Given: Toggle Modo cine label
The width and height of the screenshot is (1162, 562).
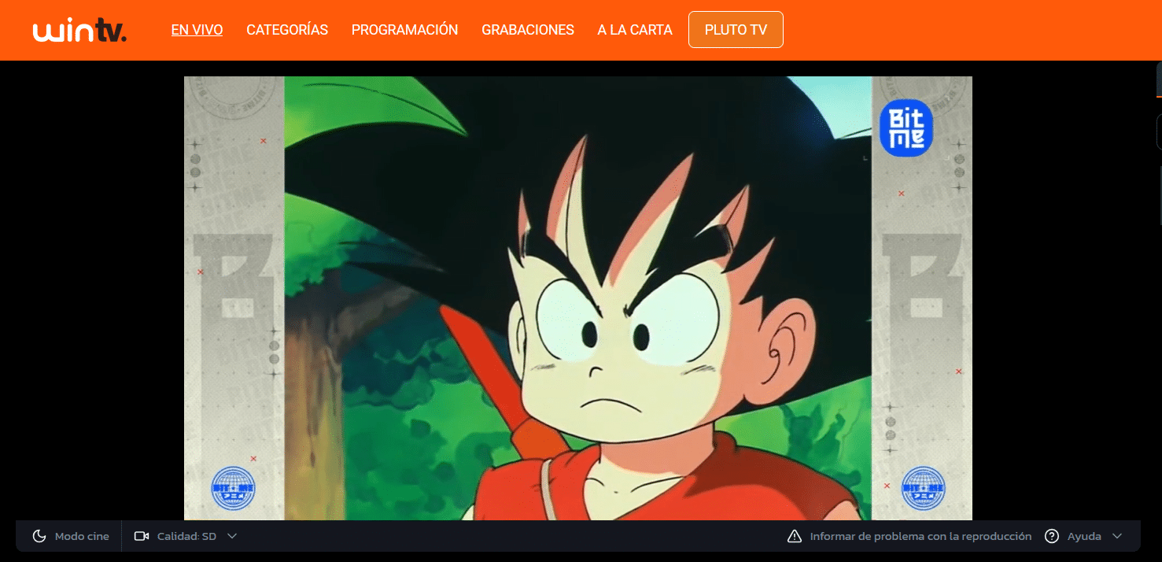Looking at the screenshot, I should click(82, 536).
